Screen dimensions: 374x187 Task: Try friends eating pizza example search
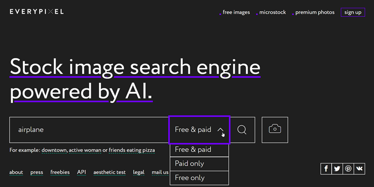tap(132, 150)
